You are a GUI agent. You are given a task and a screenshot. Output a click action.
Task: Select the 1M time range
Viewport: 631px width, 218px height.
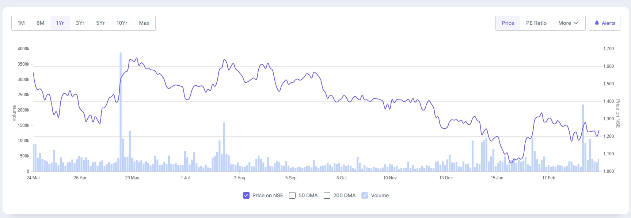pos(21,23)
